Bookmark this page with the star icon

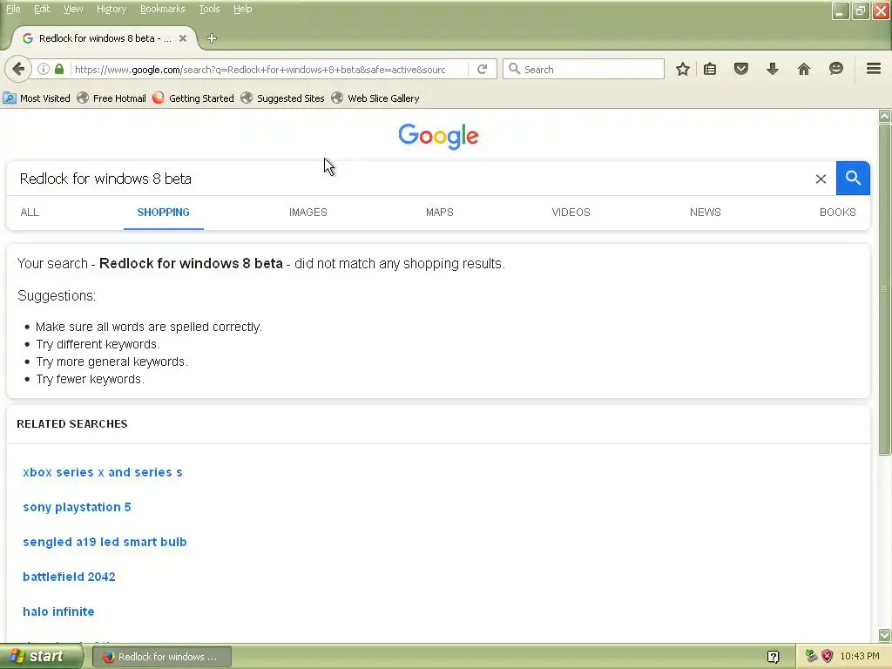[x=683, y=70]
